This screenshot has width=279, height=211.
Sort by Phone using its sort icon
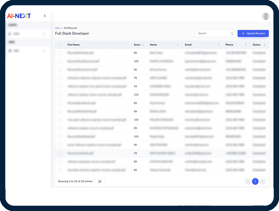246,45
